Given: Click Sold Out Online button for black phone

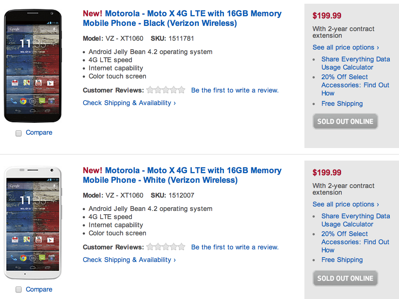Looking at the screenshot, I should point(345,121).
